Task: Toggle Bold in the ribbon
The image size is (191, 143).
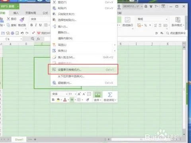Action: 31,25
